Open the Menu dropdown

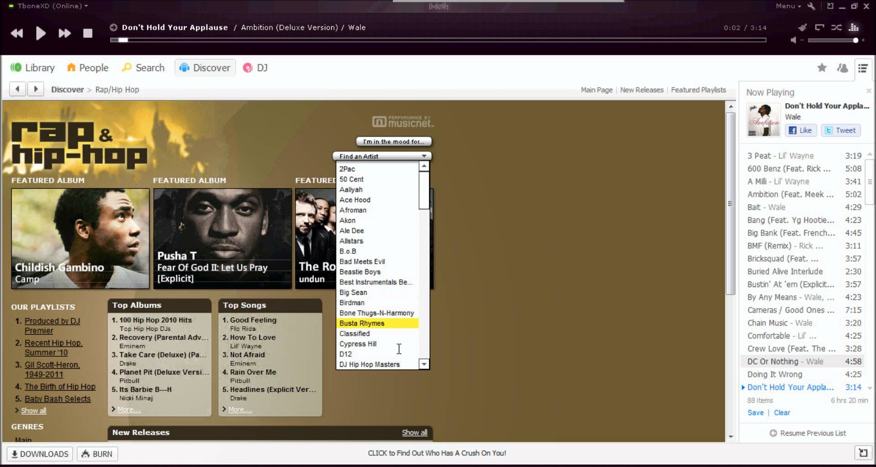788,6
